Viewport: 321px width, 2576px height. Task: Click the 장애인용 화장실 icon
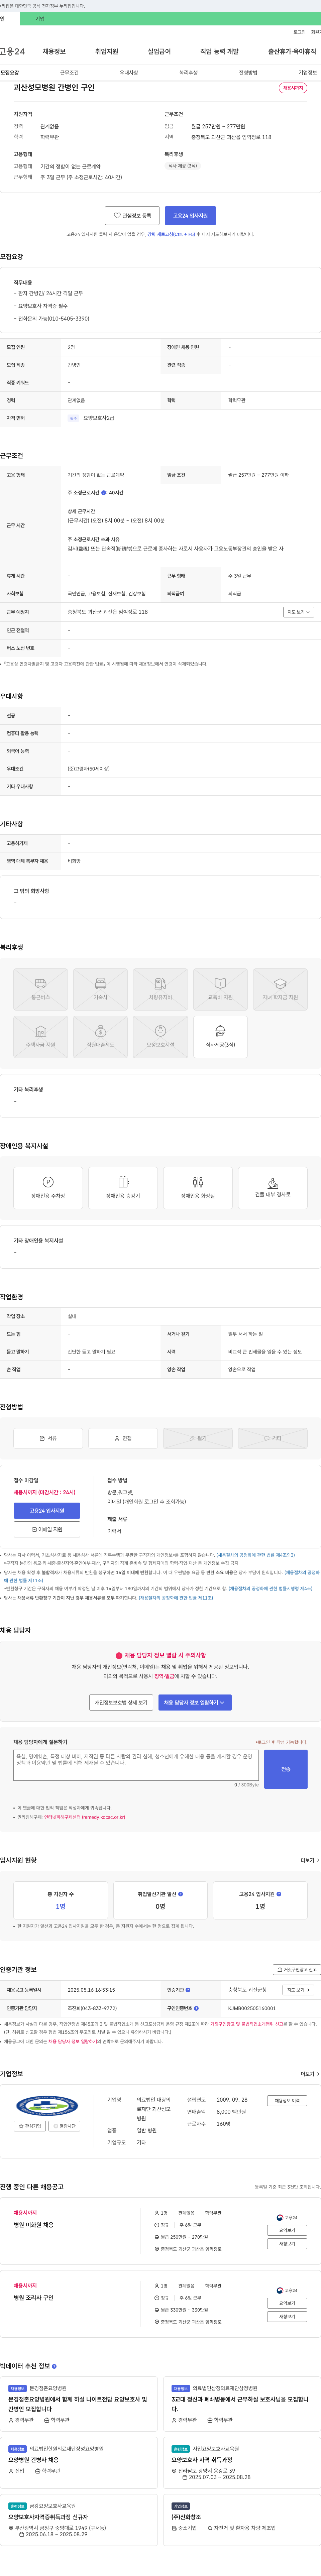pos(198,1188)
